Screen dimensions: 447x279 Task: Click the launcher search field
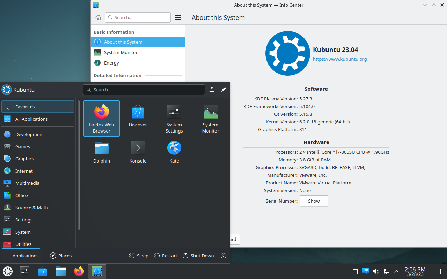pos(144,90)
